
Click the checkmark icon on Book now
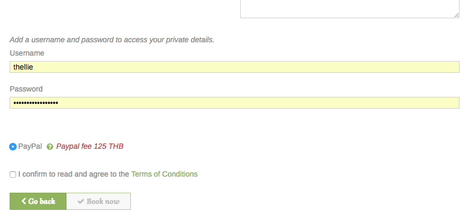[x=81, y=201]
